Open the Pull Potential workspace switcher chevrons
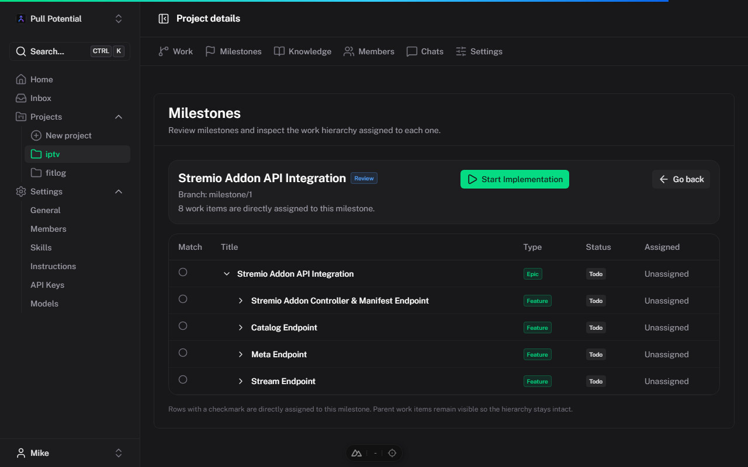 pos(119,19)
